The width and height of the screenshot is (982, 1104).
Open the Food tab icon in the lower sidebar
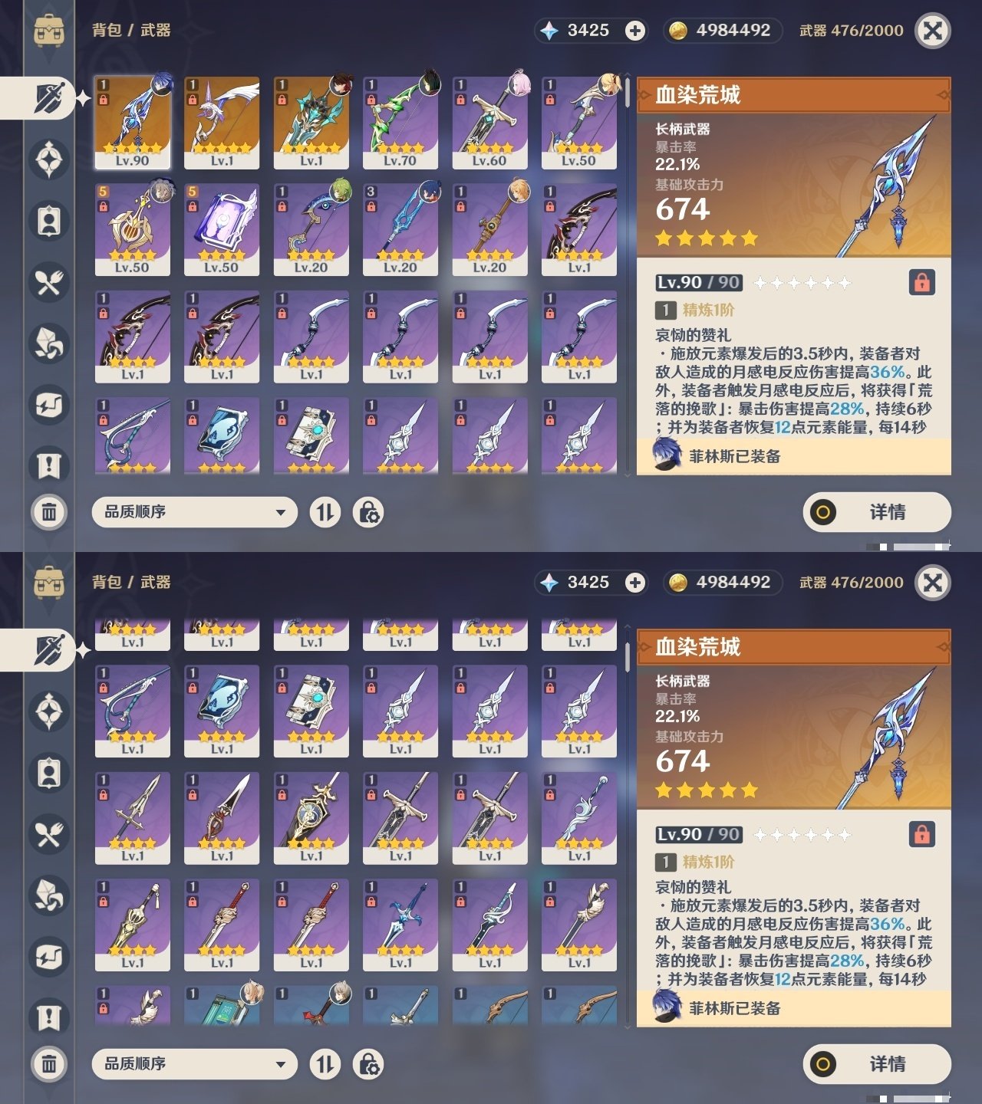[49, 834]
